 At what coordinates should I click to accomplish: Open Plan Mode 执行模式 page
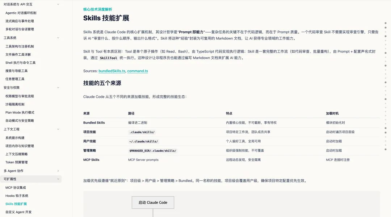tap(20, 113)
